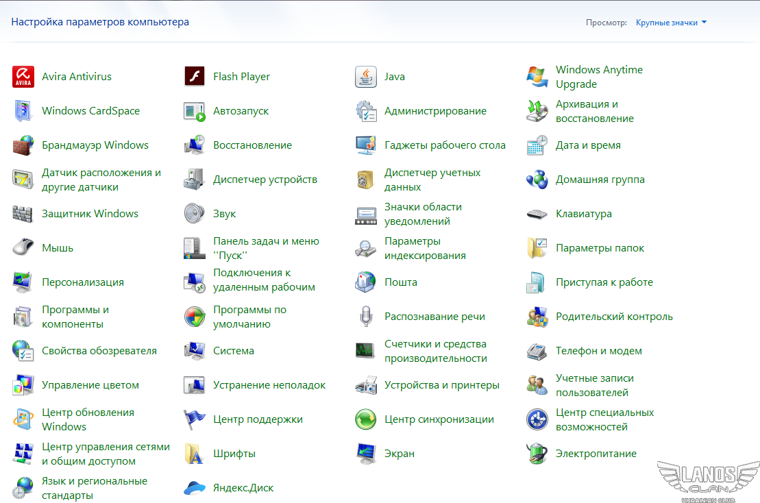Open the Avira Antivirus icon
760x503 pixels.
click(x=23, y=77)
